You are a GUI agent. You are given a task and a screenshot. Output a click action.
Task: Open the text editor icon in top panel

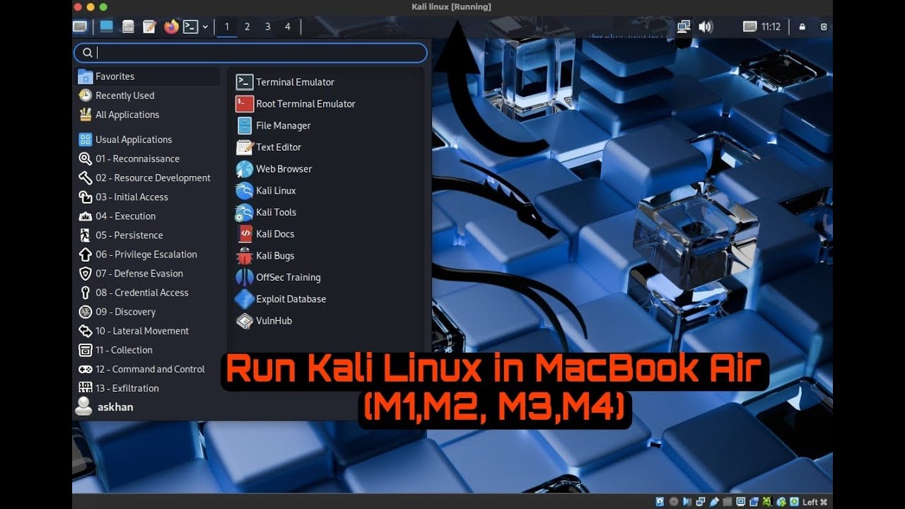[149, 27]
